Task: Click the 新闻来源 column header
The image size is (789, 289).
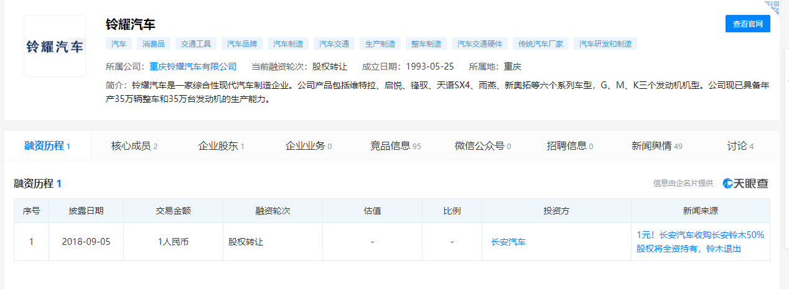Action: (x=701, y=211)
